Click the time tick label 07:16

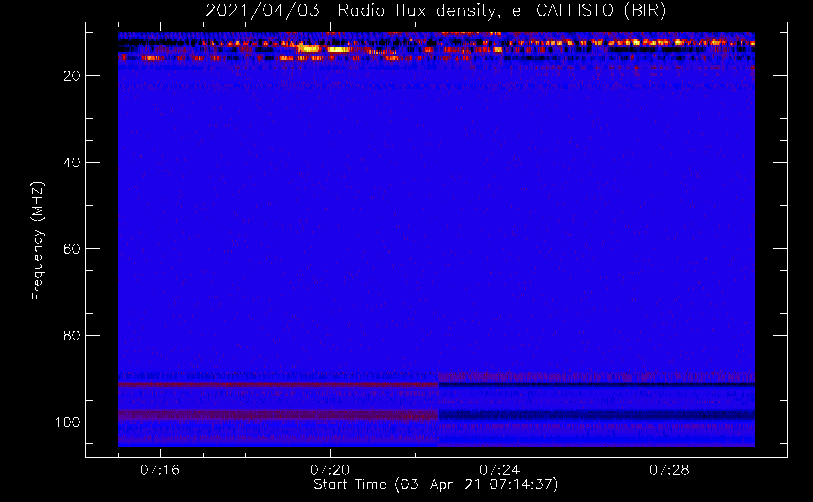tap(160, 470)
